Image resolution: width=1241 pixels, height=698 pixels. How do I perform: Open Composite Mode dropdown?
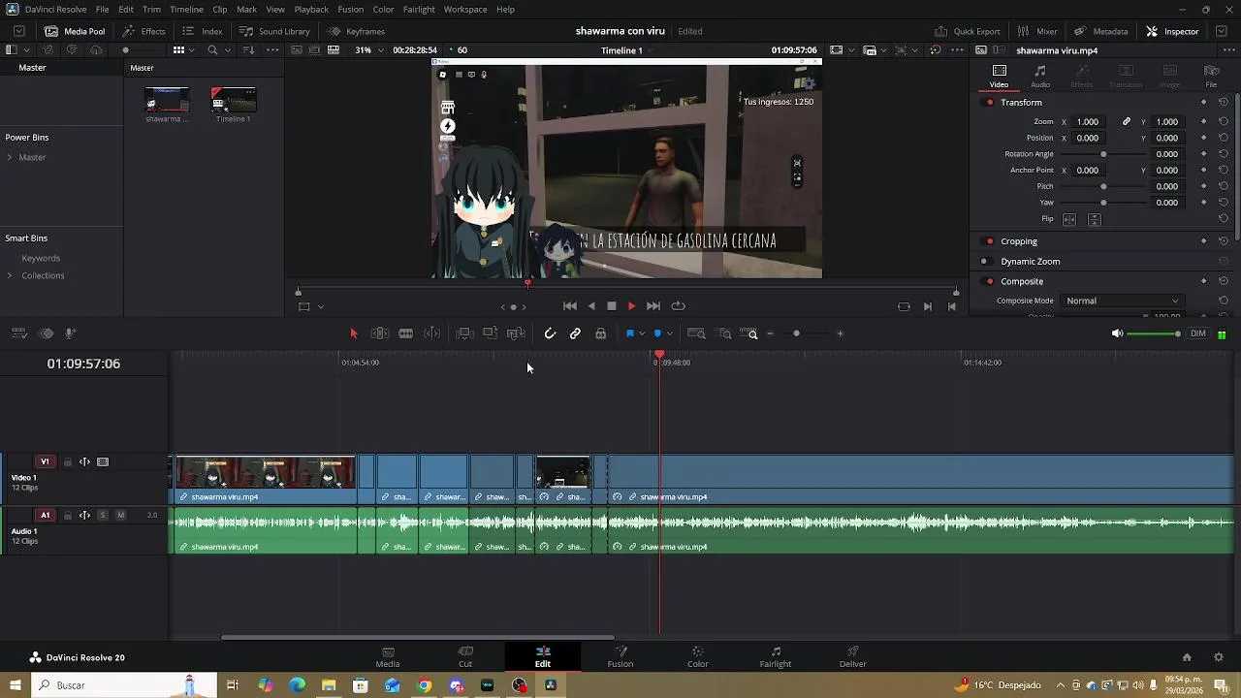click(x=1122, y=301)
